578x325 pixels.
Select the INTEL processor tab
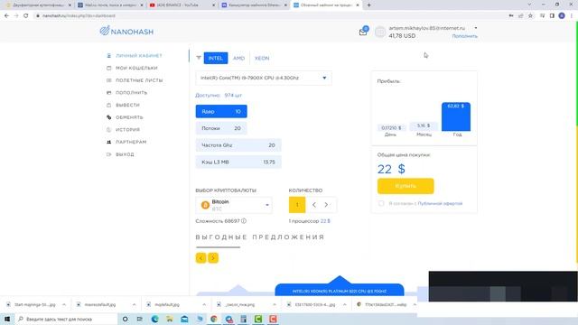216,58
